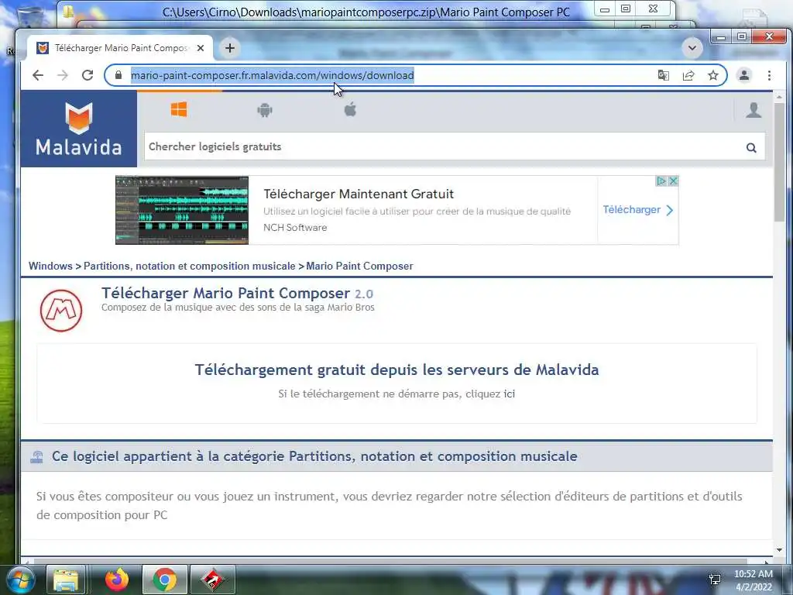Image resolution: width=793 pixels, height=595 pixels.
Task: Click the Malavida logo
Action: 79,129
